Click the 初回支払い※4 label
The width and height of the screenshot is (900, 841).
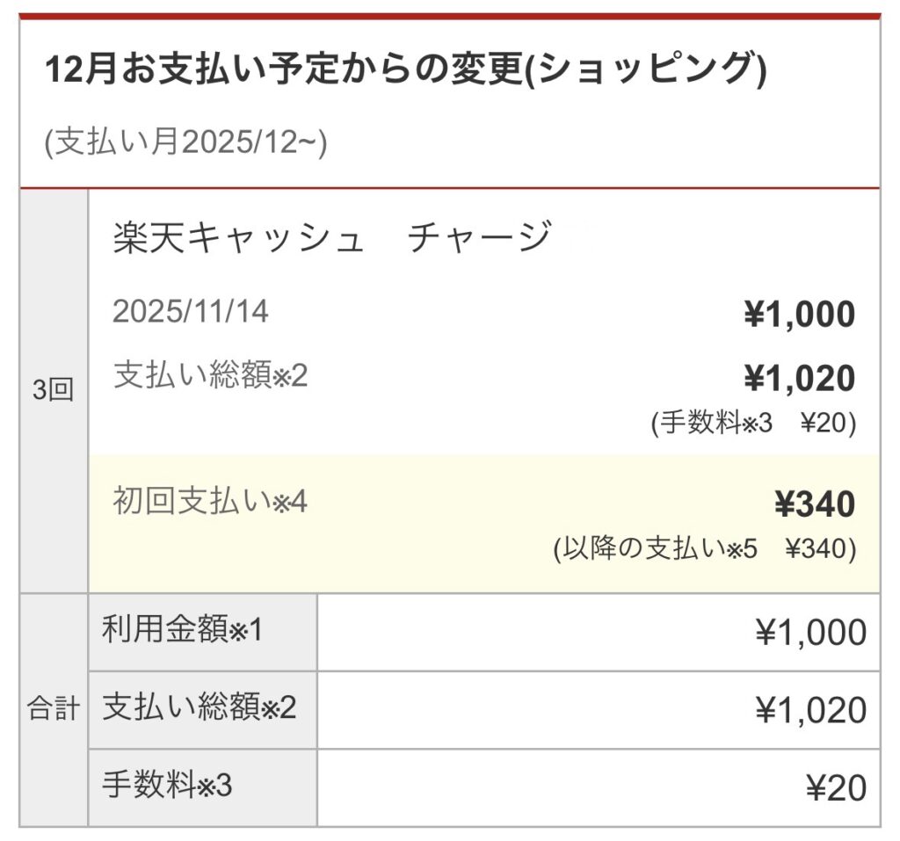click(x=211, y=502)
